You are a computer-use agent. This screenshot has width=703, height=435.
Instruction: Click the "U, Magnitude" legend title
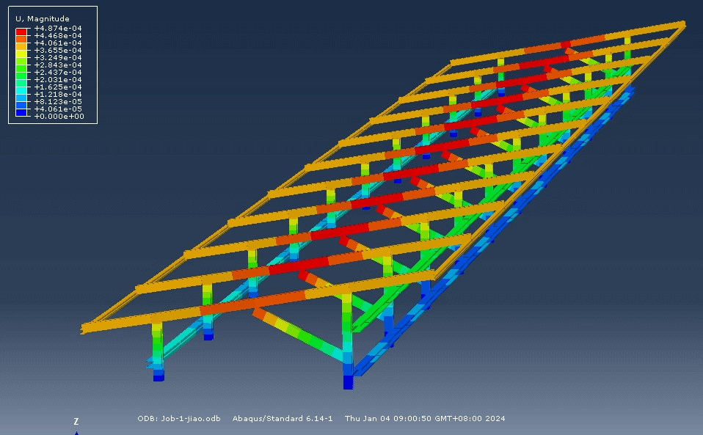[x=43, y=18]
